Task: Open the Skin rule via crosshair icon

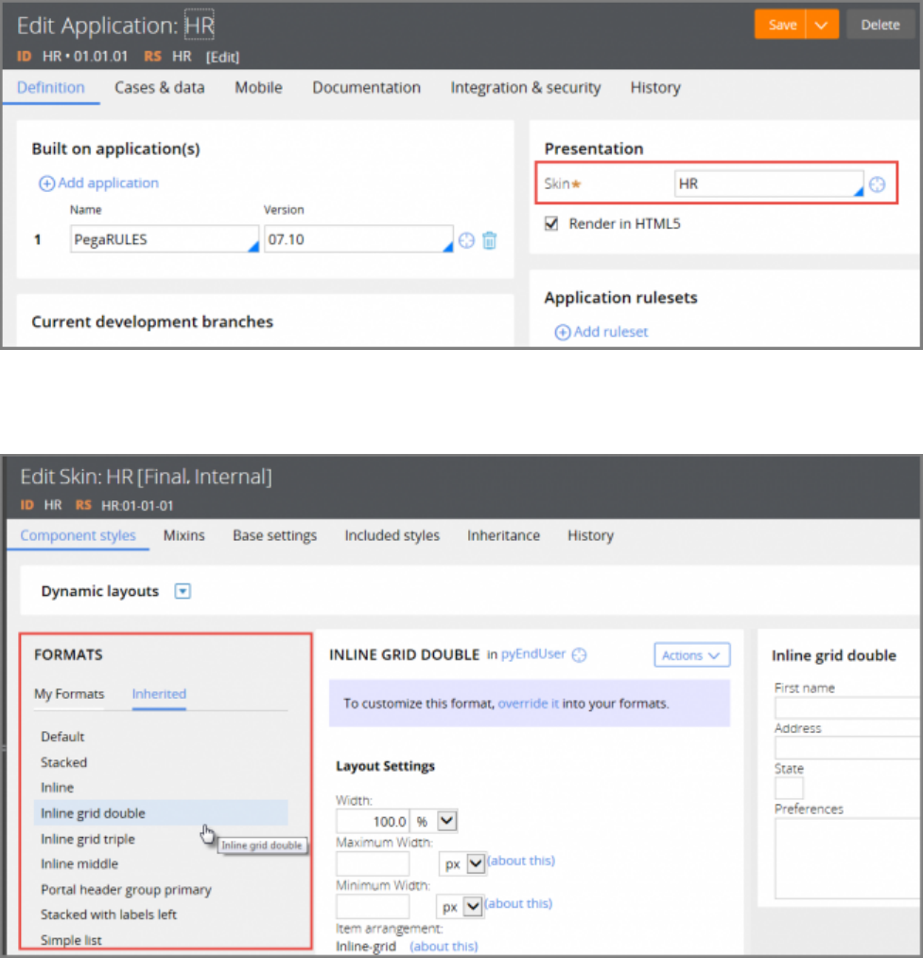Action: tap(877, 184)
